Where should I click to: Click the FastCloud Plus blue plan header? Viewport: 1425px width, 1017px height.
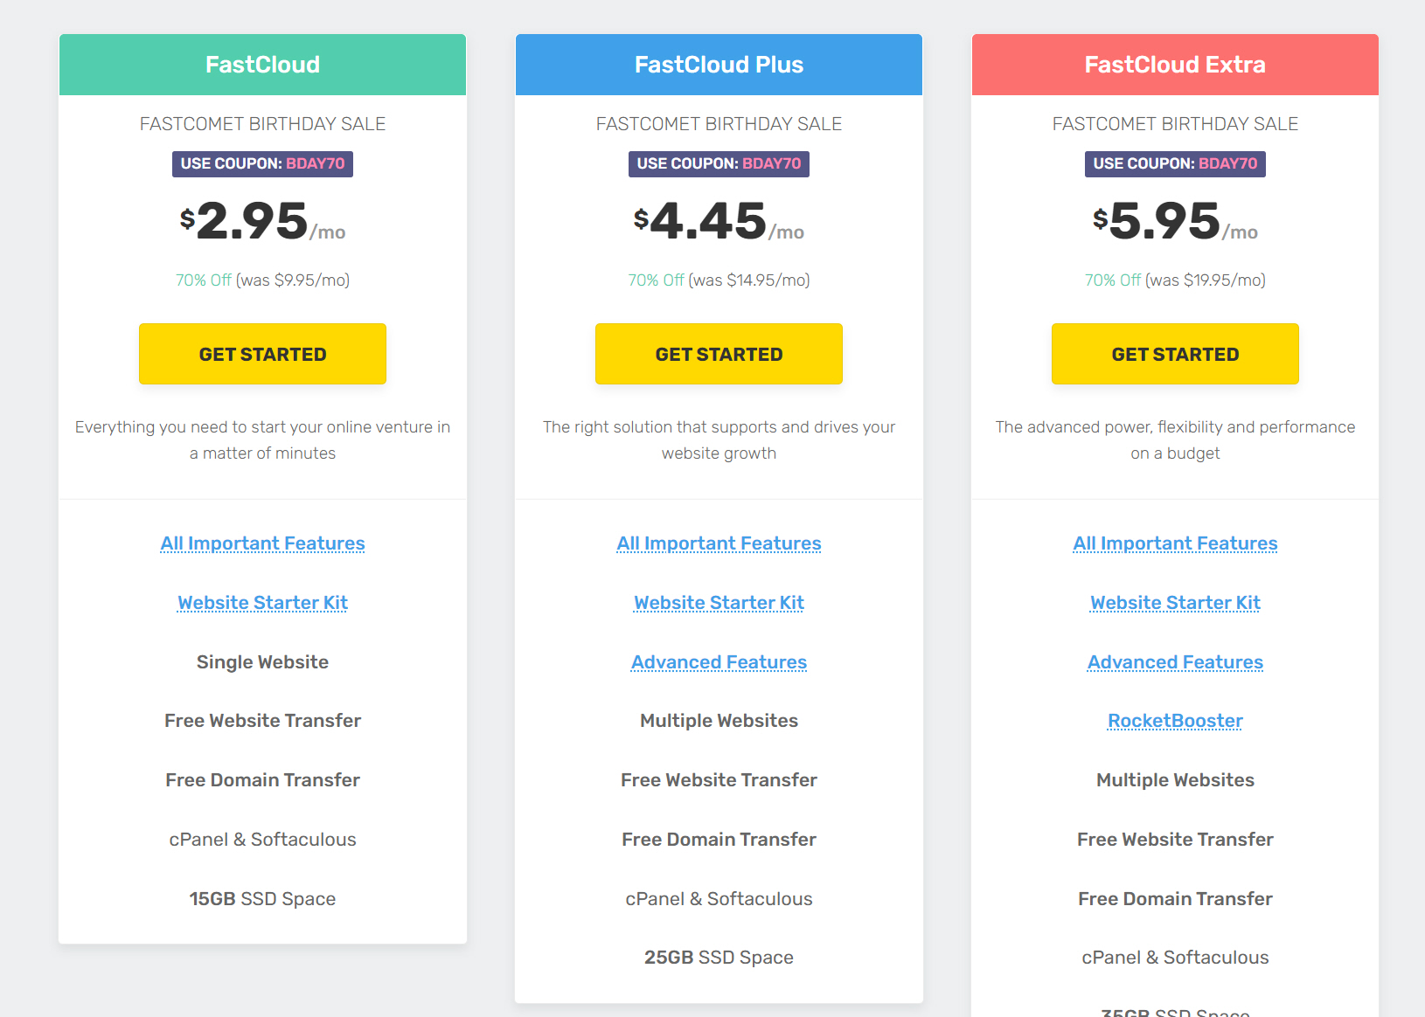719,65
